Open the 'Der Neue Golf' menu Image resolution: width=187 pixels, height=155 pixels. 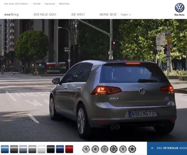pos(45,15)
